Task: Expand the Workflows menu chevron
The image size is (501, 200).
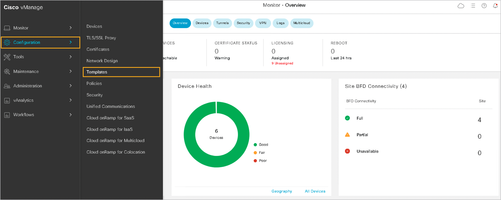Action: pyautogui.click(x=71, y=115)
